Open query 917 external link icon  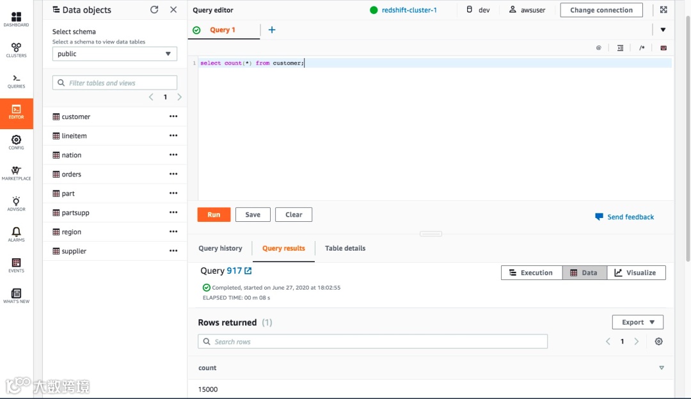[248, 271]
